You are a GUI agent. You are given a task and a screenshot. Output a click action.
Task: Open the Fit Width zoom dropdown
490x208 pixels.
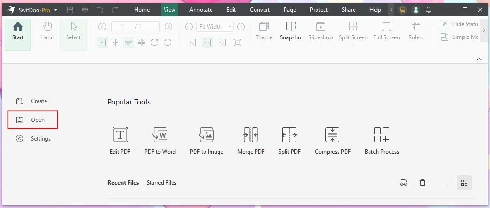click(215, 27)
